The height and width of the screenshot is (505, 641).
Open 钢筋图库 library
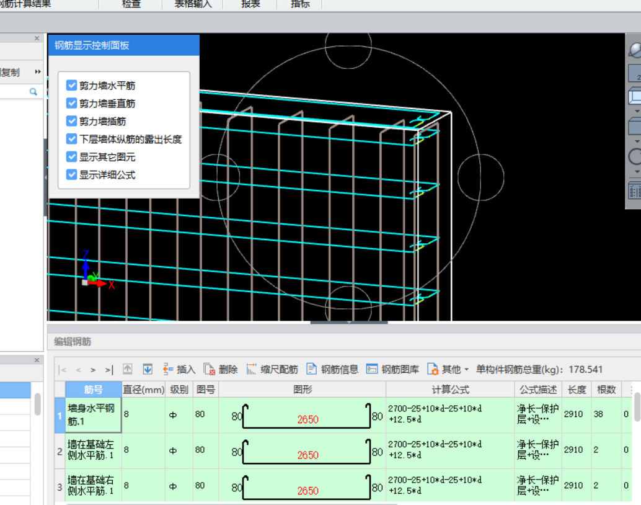tap(392, 370)
